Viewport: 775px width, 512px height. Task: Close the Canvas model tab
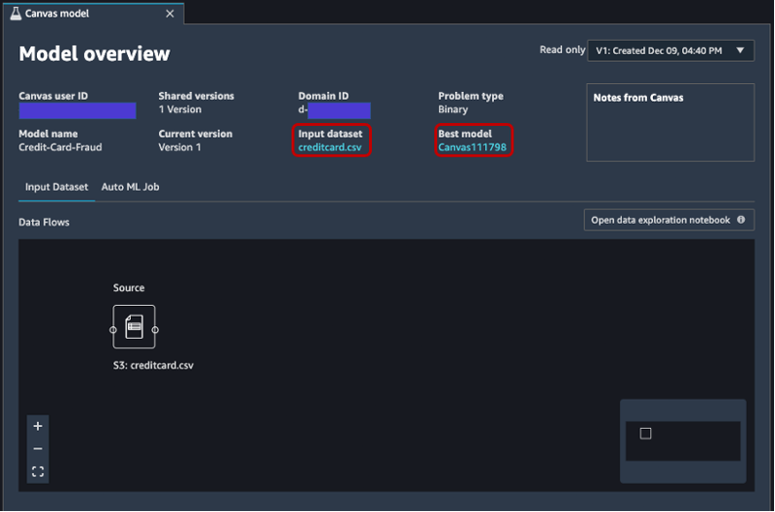170,14
